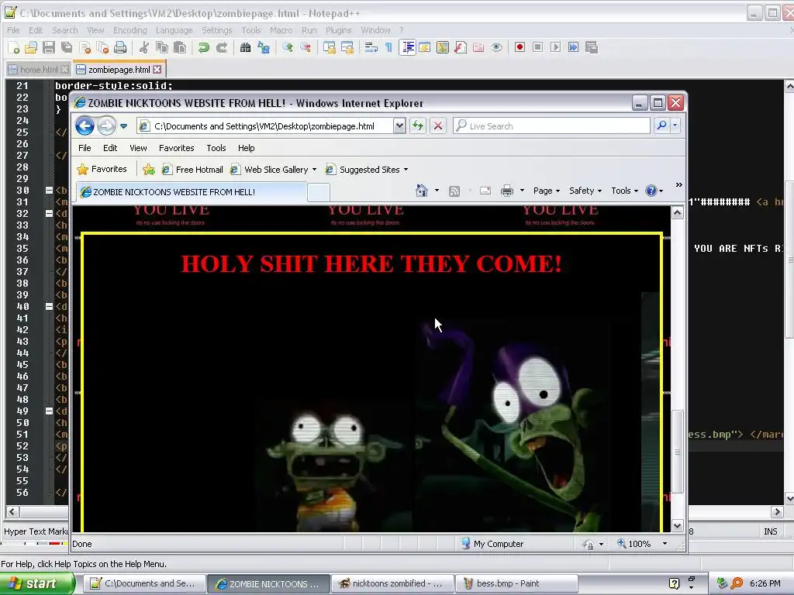This screenshot has width=794, height=595.
Task: Click IE Help question mark icon
Action: (x=651, y=191)
